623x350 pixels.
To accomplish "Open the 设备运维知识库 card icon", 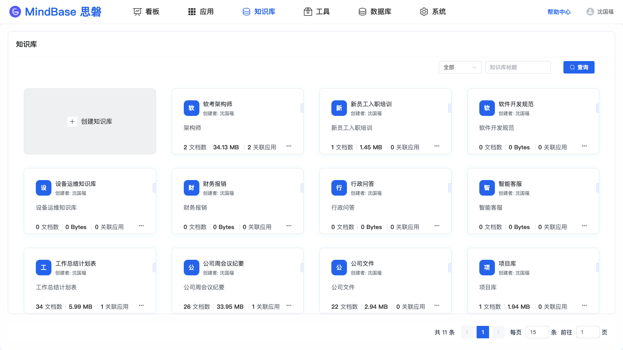I will (44, 188).
